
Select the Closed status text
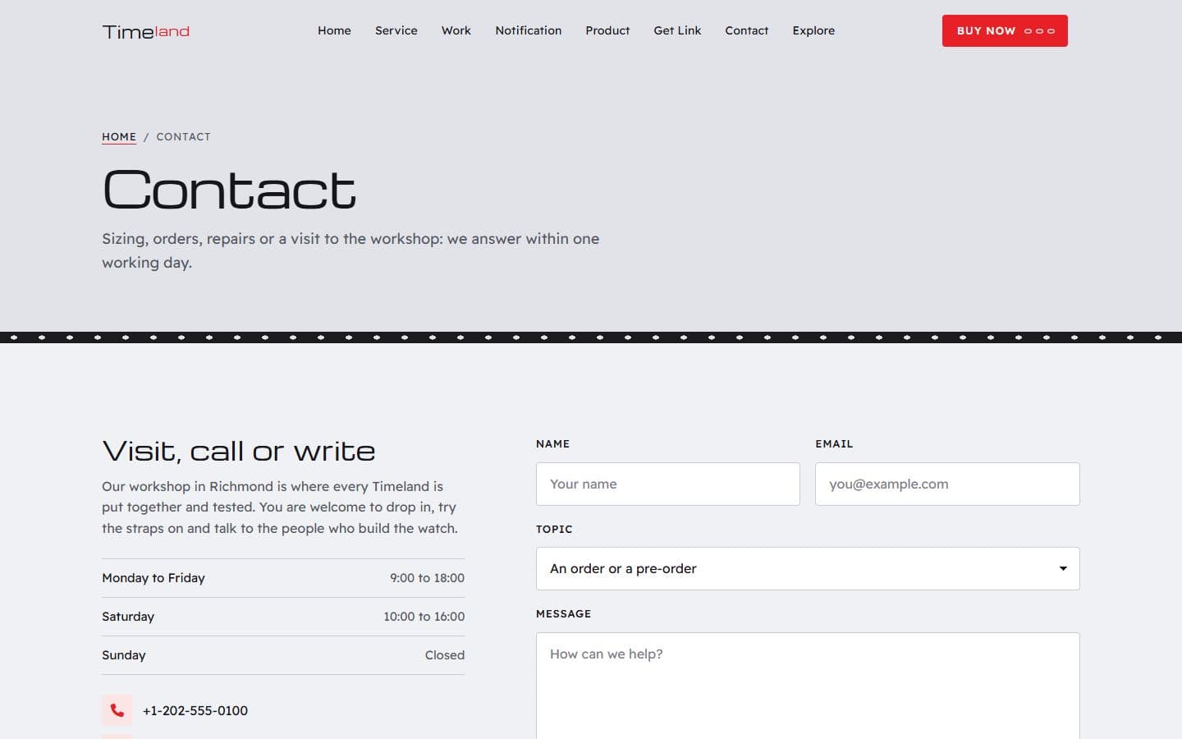[445, 655]
